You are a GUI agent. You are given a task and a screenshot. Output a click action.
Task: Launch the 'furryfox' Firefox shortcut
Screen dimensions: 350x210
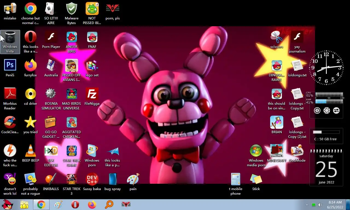(31, 68)
